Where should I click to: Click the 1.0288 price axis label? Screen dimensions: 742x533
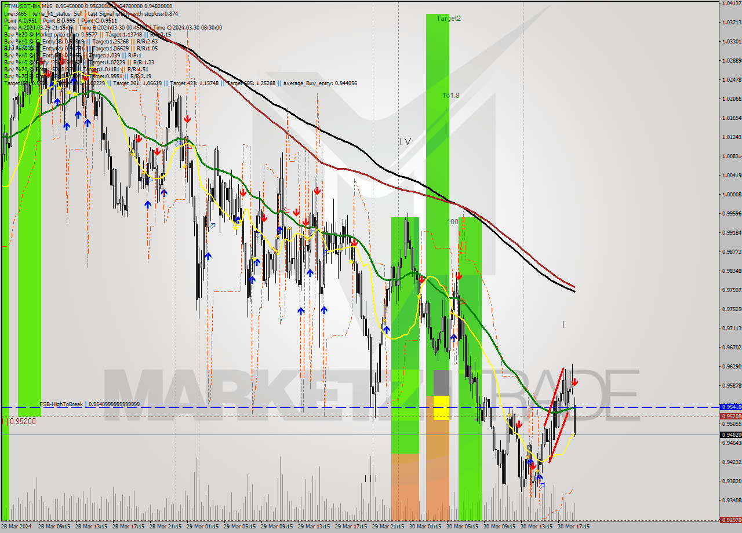(x=732, y=60)
